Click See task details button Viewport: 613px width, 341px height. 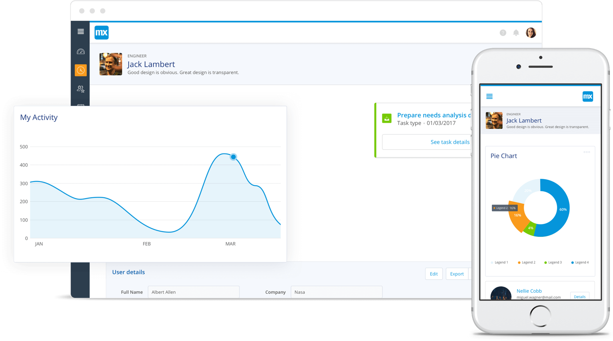pos(427,142)
